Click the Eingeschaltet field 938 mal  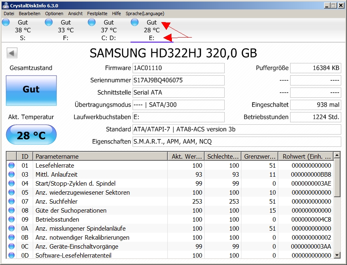tap(315, 105)
